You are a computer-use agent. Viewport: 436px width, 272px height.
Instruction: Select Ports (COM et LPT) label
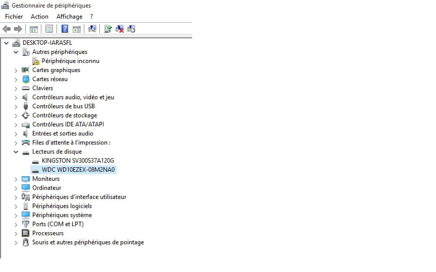point(58,224)
